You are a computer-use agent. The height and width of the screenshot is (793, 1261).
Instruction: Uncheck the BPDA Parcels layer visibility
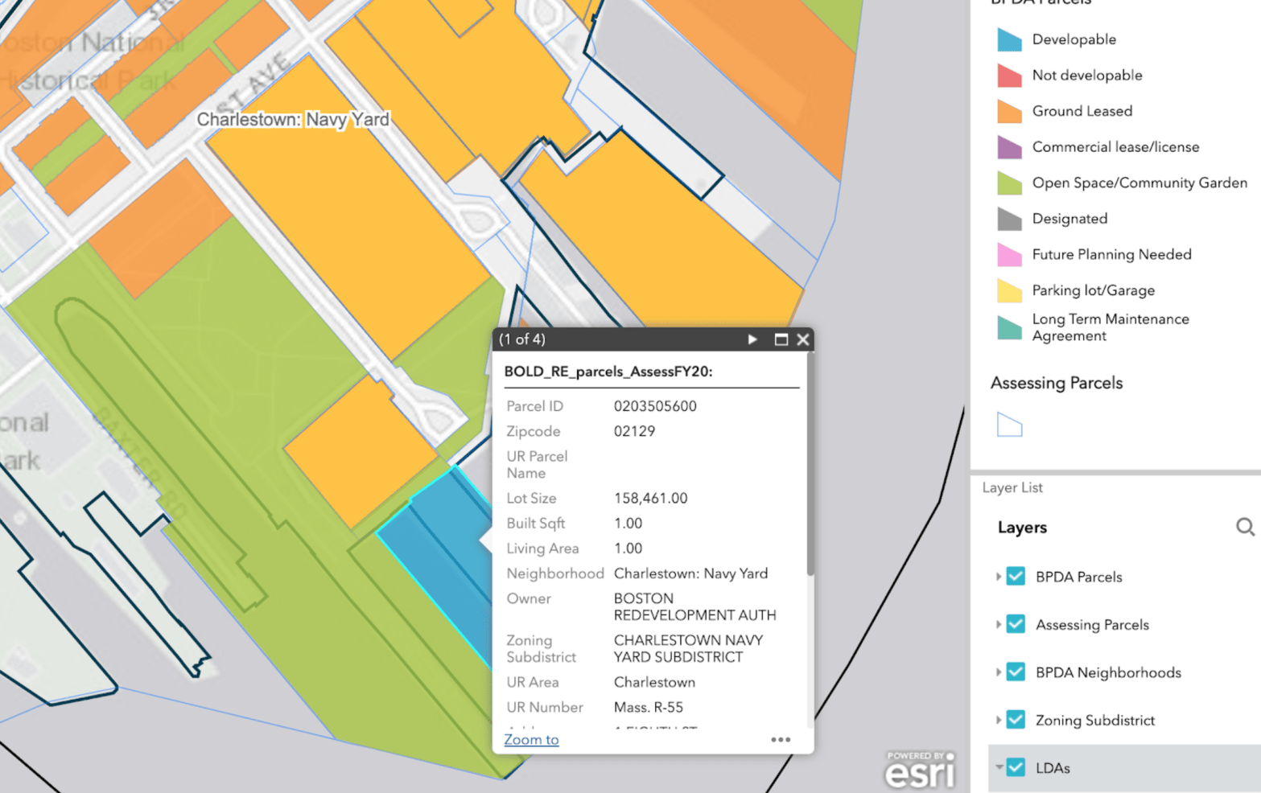[1015, 576]
